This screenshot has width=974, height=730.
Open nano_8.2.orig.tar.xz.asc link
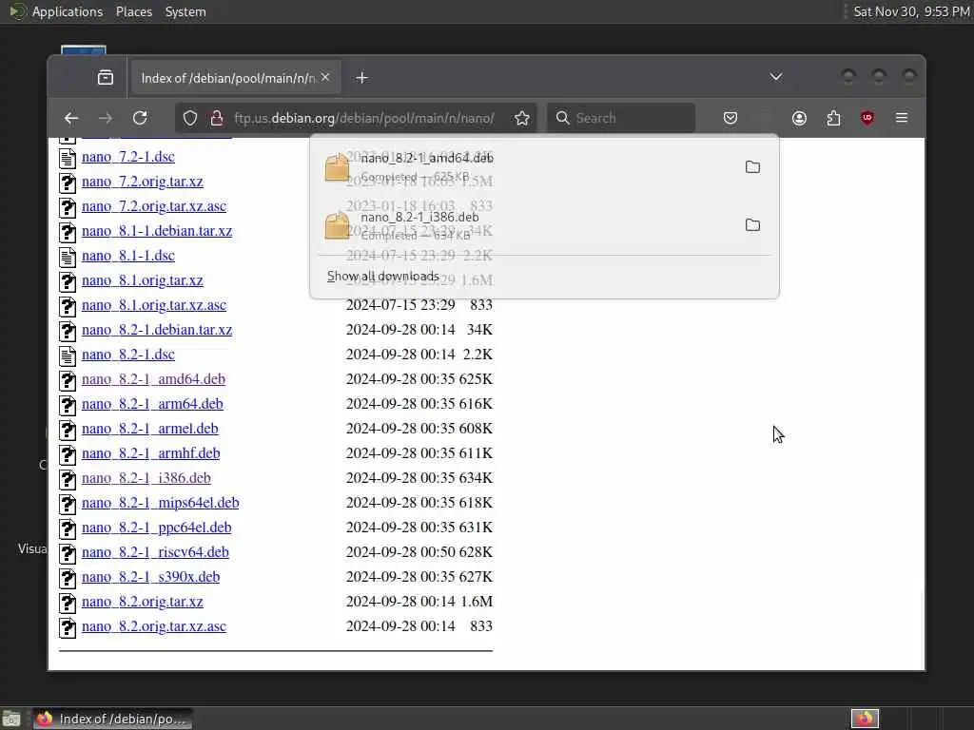click(154, 626)
